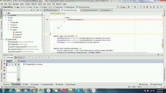This screenshot has width=166, height=93.
Task: Collapse the values folder
Action: (9, 30)
